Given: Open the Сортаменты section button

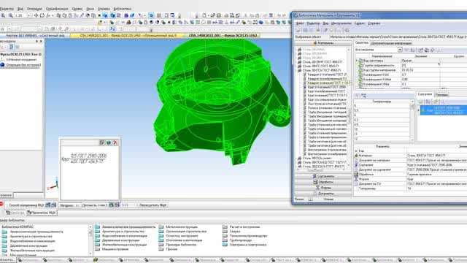Looking at the screenshot, I should (323, 176).
